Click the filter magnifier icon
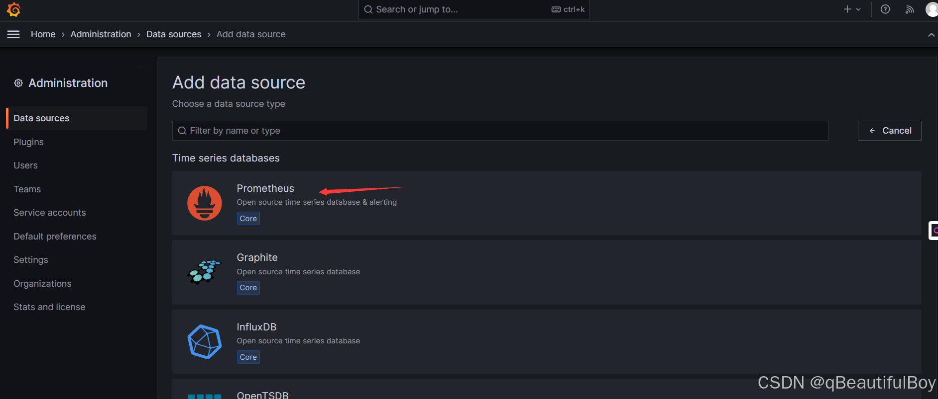 point(182,131)
